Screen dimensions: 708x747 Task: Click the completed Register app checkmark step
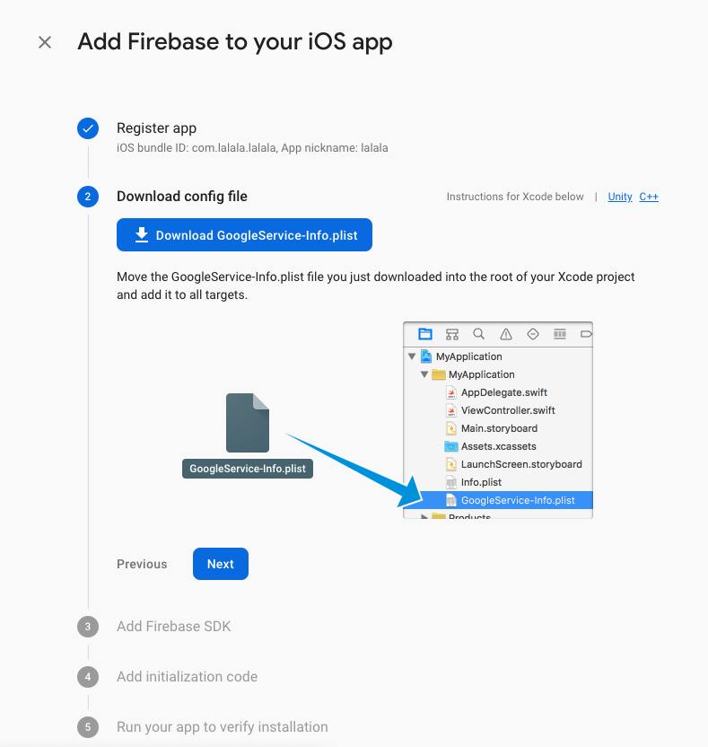point(88,128)
